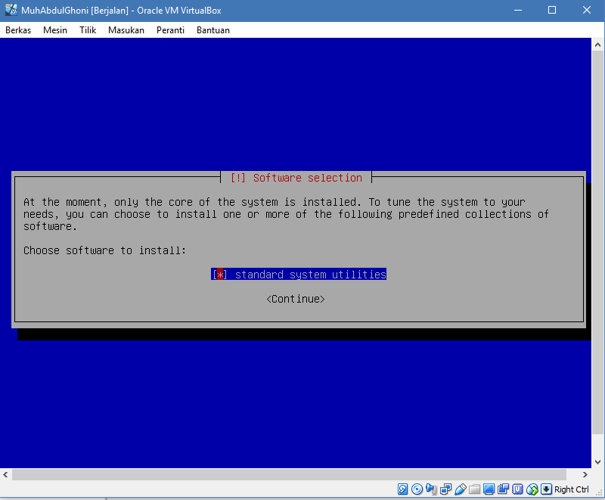Image resolution: width=605 pixels, height=500 pixels.
Task: Open the Berkas menu
Action: 18,30
